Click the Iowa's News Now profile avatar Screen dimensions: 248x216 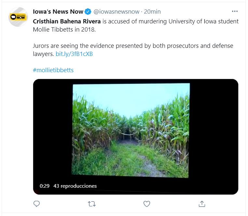pos(18,17)
